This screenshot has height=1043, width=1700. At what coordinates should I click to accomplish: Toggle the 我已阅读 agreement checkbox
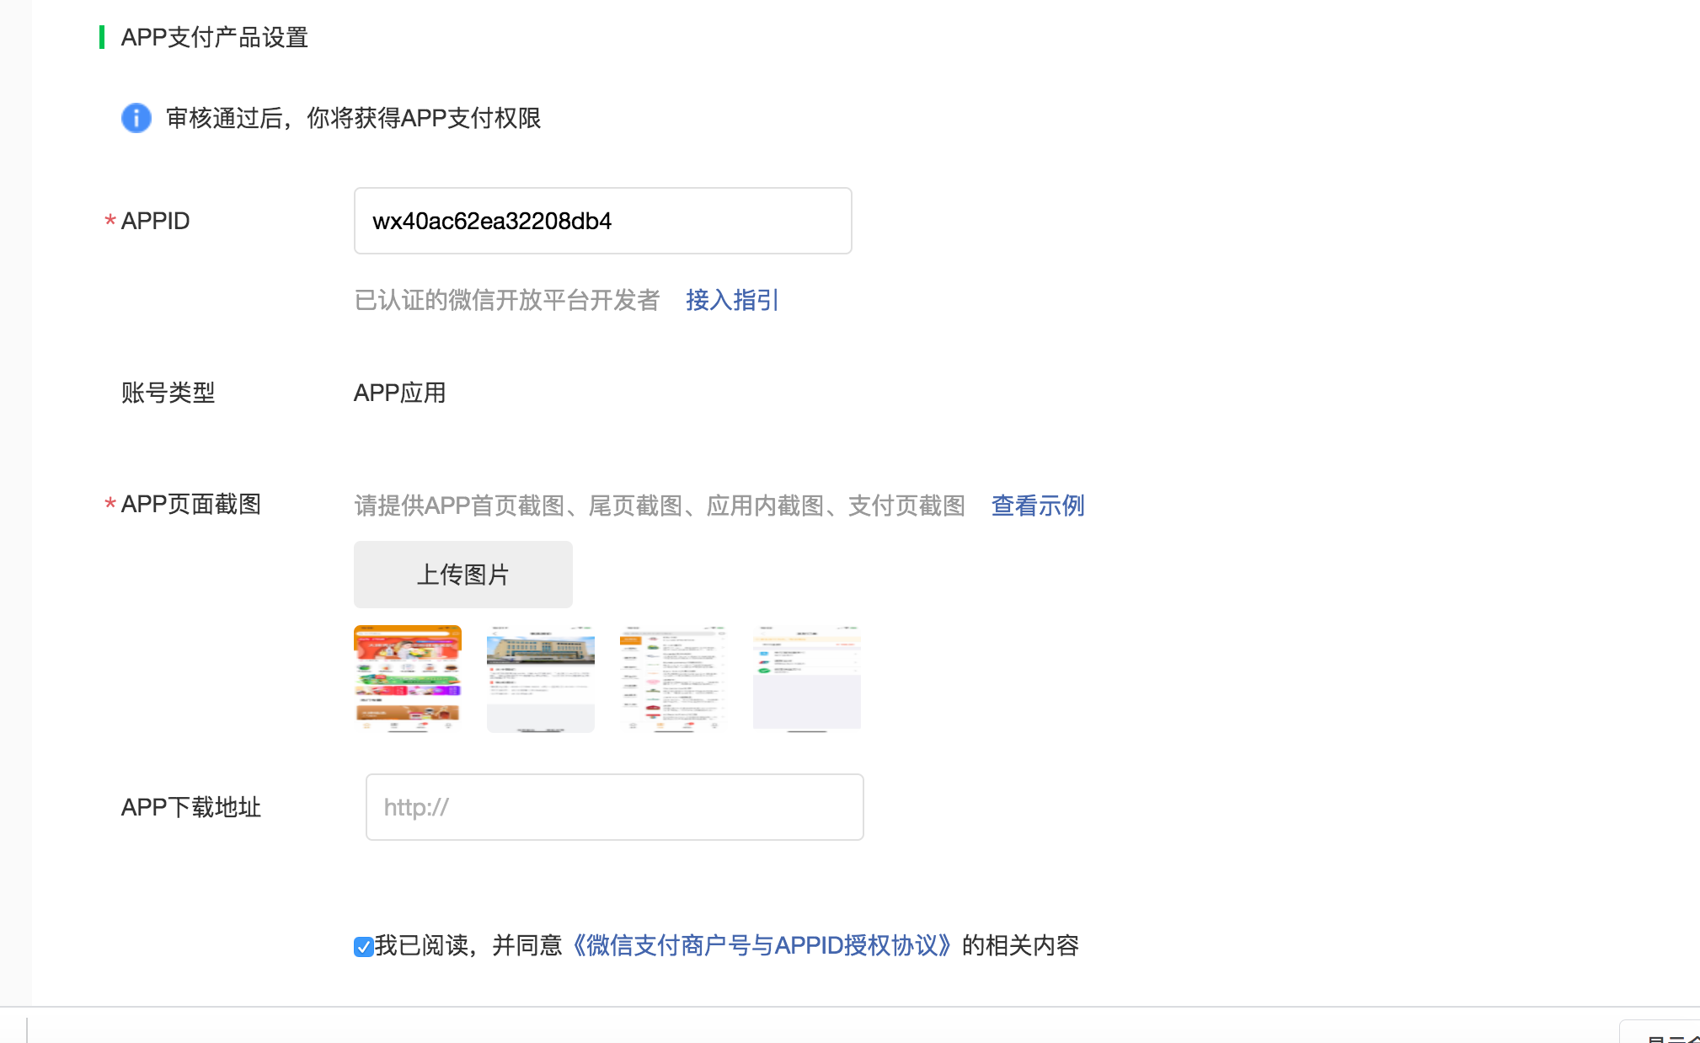[363, 947]
